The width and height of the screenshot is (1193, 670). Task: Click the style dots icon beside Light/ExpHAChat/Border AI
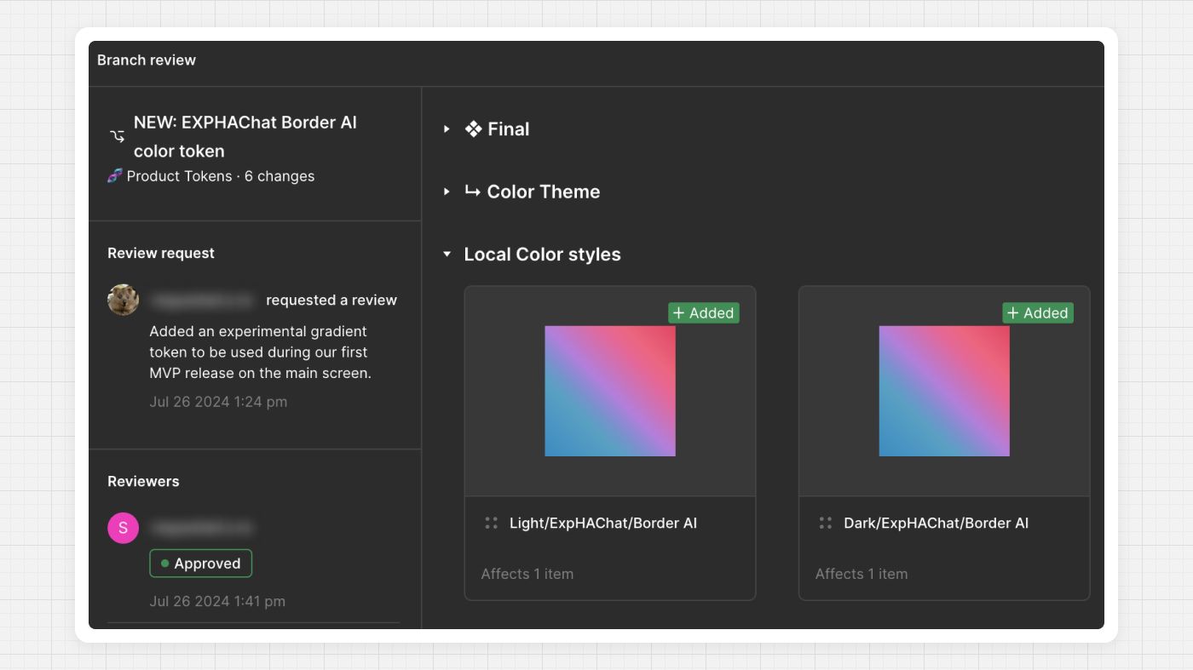click(491, 524)
